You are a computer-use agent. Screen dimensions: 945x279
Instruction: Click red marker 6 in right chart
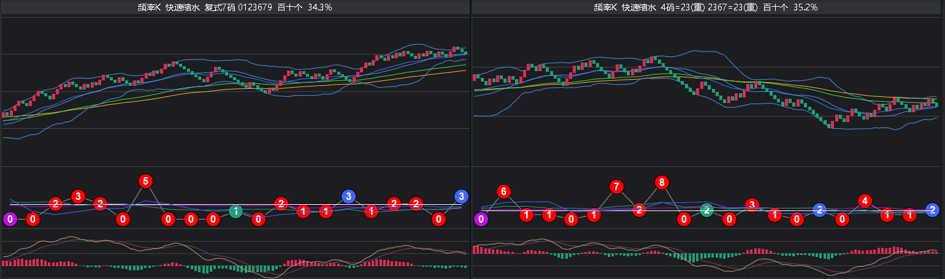[503, 191]
